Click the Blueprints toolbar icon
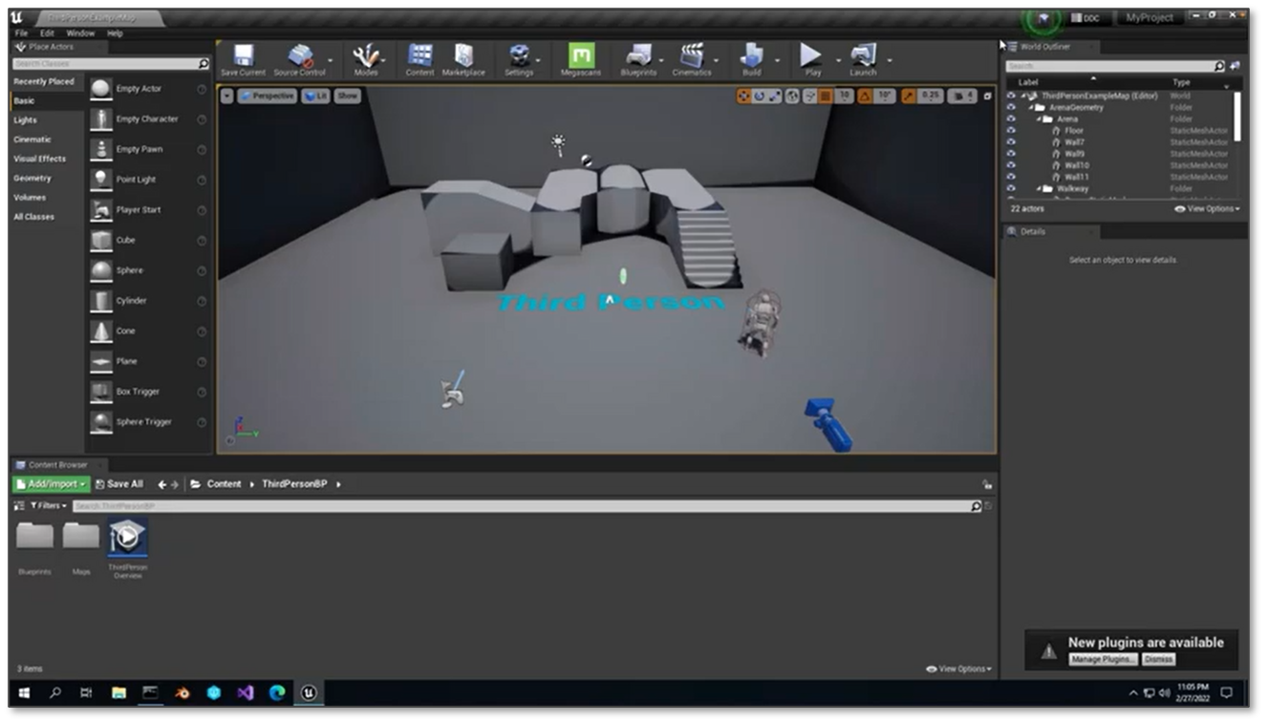The image size is (1269, 726). (x=638, y=59)
